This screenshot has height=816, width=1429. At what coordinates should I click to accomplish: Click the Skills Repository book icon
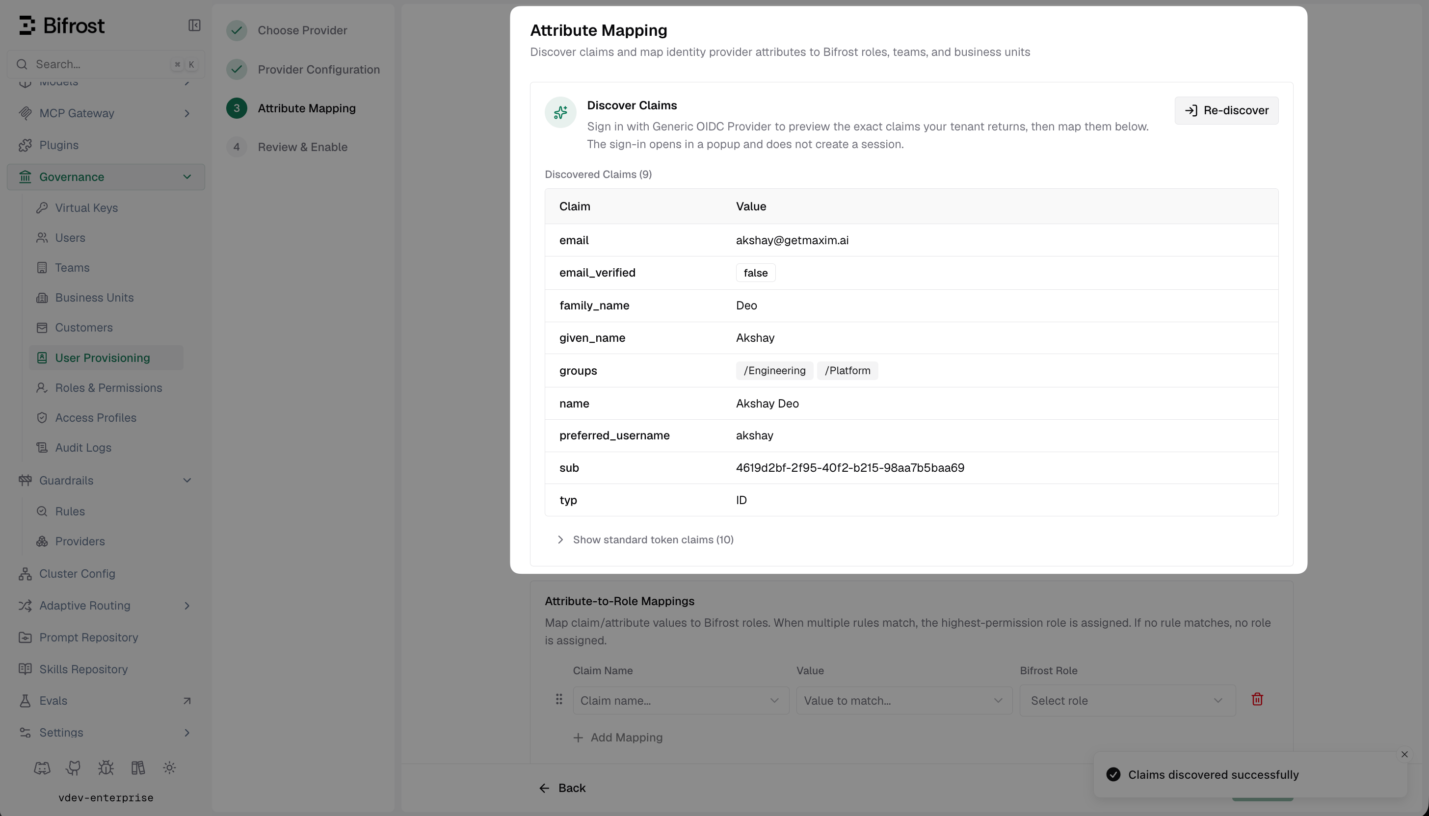[25, 669]
